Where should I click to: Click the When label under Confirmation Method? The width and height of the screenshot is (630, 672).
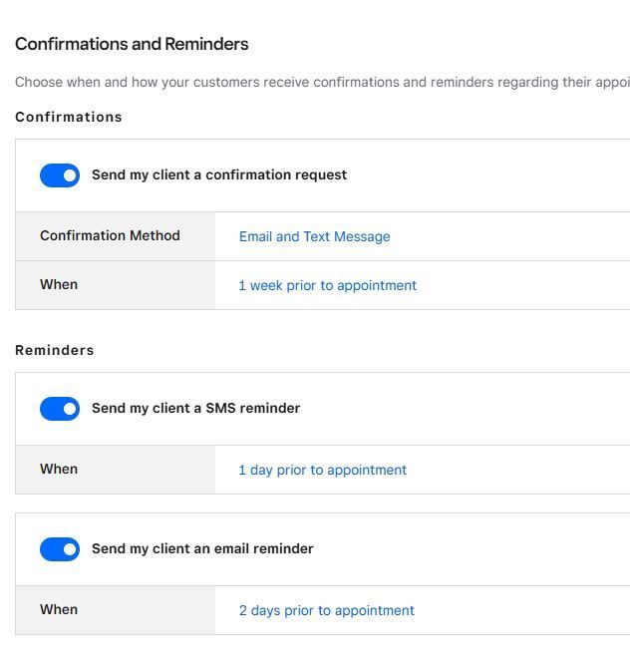click(59, 285)
